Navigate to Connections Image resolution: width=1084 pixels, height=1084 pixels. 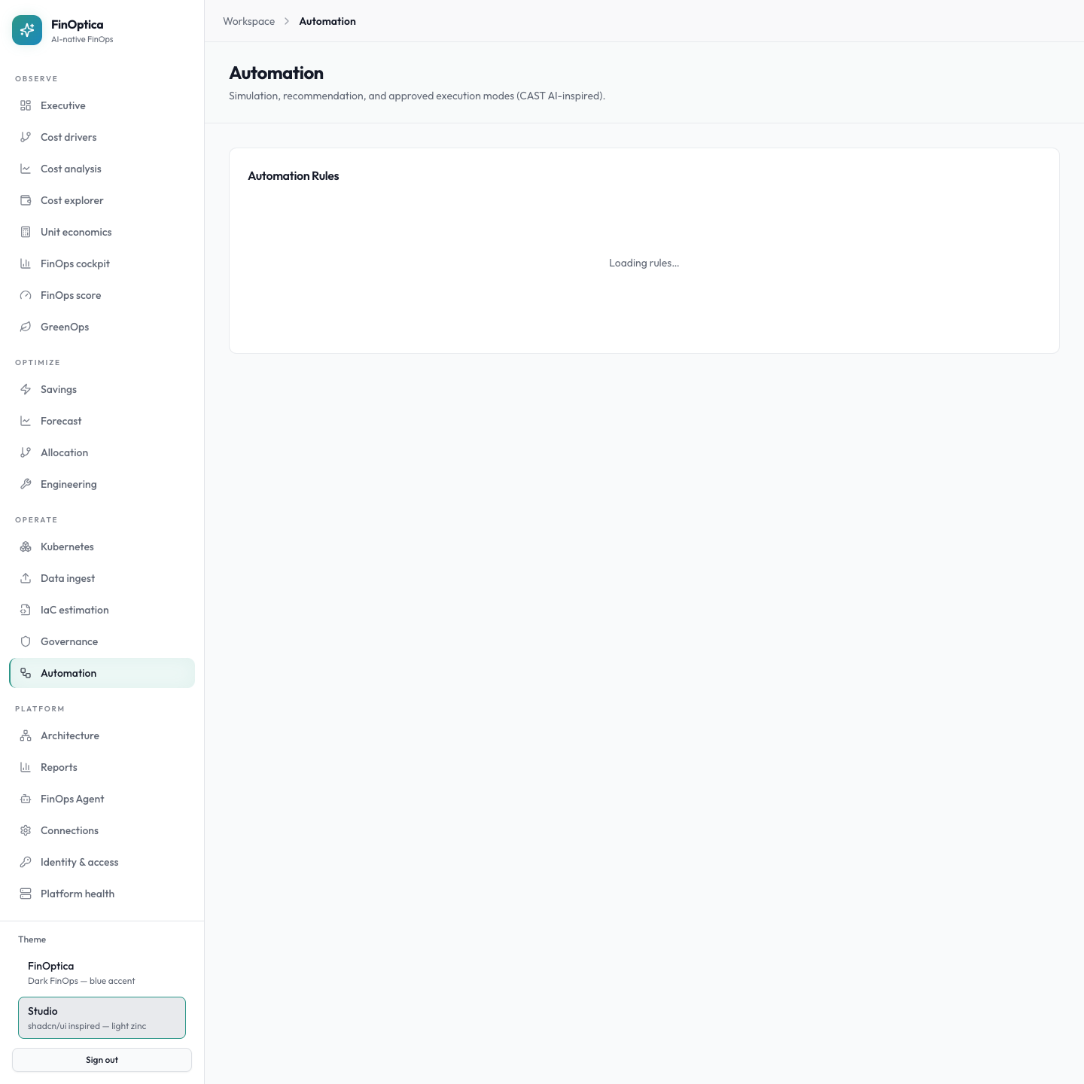(102, 830)
